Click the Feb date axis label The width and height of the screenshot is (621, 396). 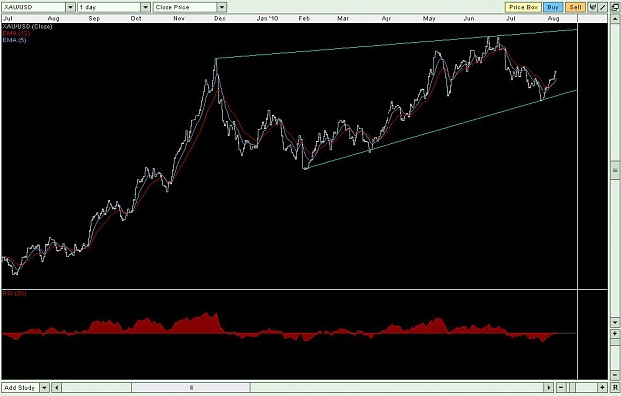point(304,18)
